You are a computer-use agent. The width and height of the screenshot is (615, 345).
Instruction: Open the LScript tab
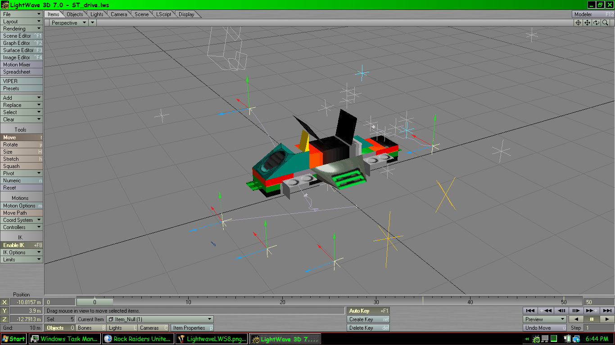163,14
